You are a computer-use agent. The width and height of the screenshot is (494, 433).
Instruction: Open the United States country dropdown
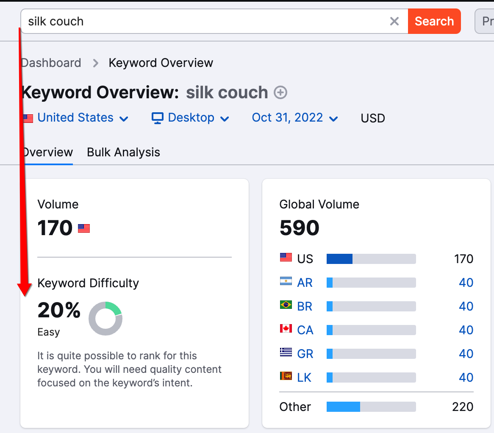click(x=76, y=118)
